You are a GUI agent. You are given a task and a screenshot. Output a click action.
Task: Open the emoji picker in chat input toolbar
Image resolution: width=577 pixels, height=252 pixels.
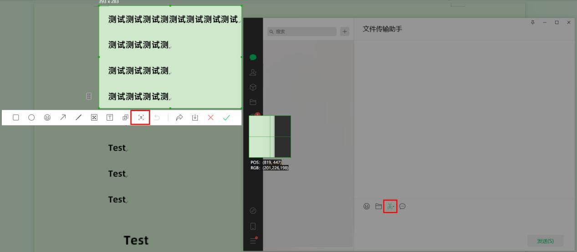tap(367, 207)
